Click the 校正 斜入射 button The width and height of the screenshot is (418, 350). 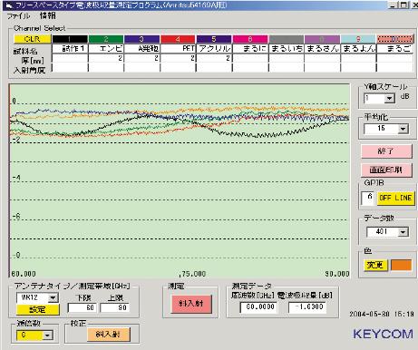(x=109, y=335)
